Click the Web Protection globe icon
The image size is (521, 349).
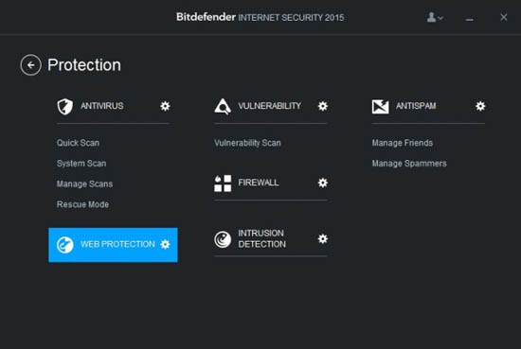(64, 245)
